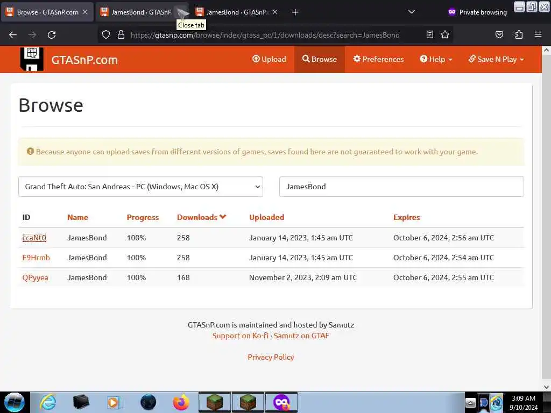Image resolution: width=551 pixels, height=413 pixels.
Task: Reload the current page
Action: click(x=52, y=35)
